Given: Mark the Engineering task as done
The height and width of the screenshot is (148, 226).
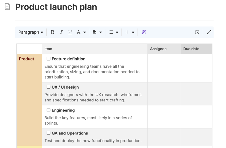Looking at the screenshot, I should pos(49,110).
